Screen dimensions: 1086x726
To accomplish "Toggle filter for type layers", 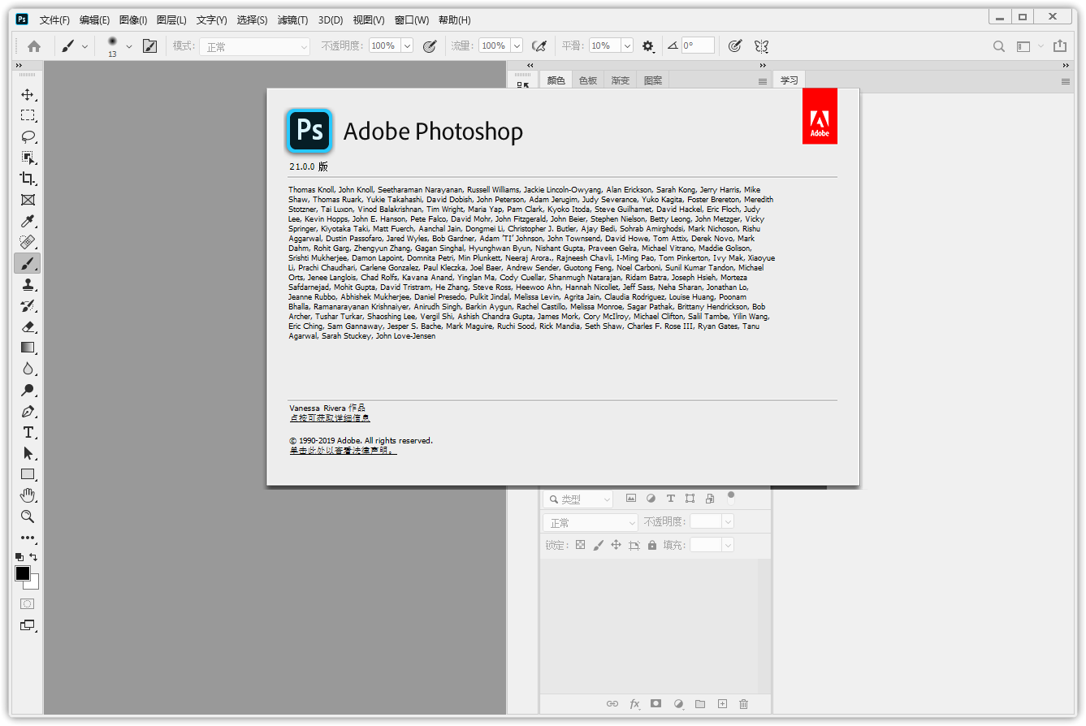I will pos(671,499).
